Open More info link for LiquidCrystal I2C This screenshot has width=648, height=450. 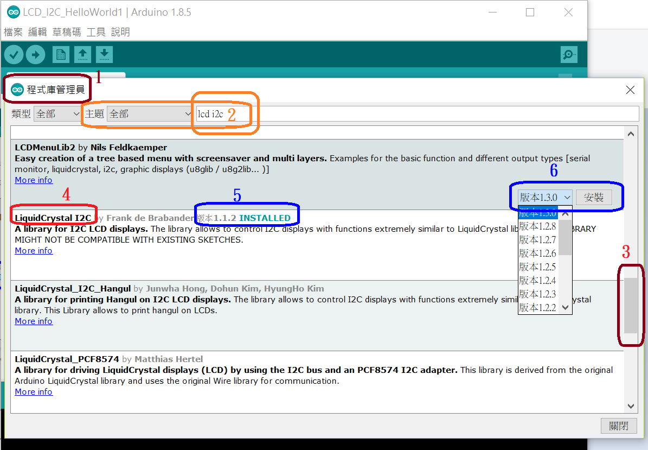click(34, 251)
